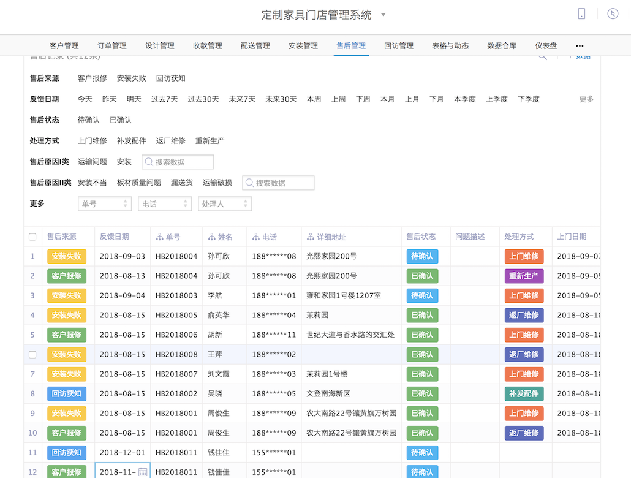Select date cell 2018-12-01
Image resolution: width=631 pixels, height=478 pixels.
click(x=123, y=453)
